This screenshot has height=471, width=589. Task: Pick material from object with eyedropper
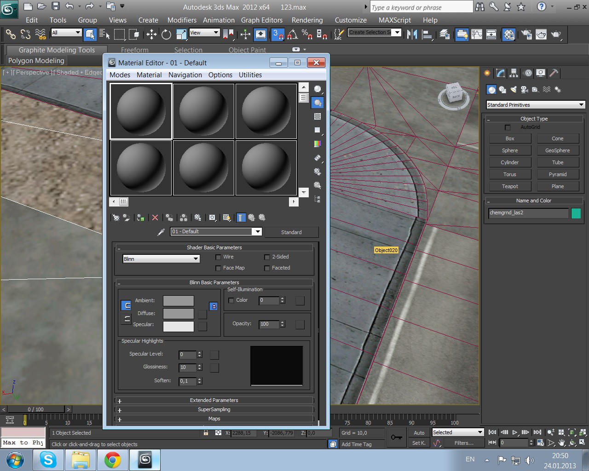(161, 232)
